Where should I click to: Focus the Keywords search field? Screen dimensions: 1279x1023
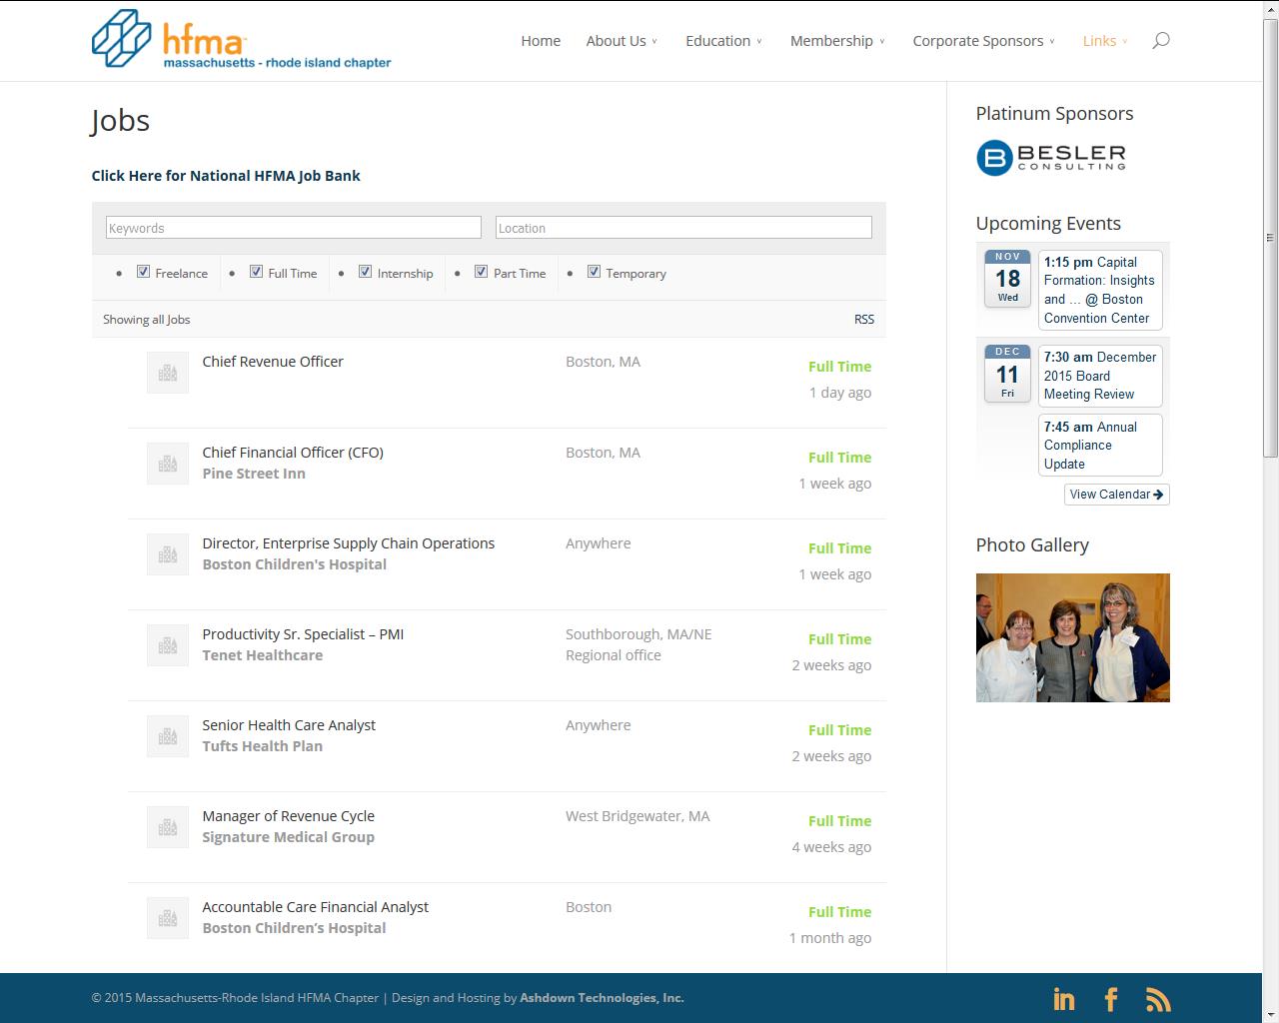[x=294, y=228]
